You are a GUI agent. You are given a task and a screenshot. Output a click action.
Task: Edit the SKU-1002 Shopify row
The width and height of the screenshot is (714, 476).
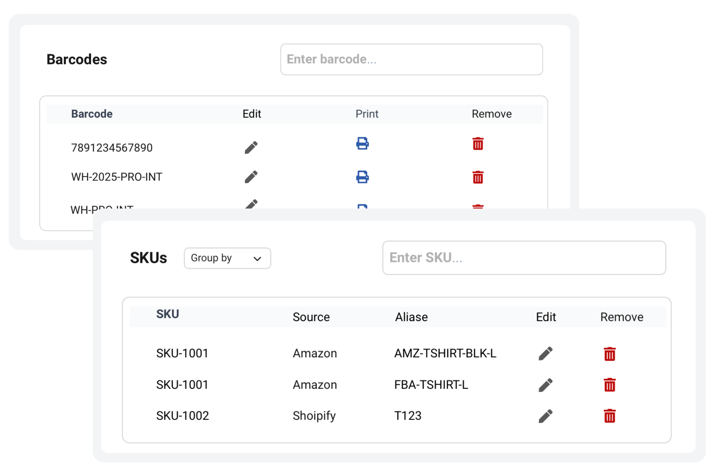[x=545, y=416]
